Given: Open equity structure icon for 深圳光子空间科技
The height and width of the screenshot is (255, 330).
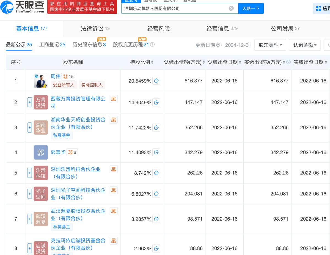Looking at the screenshot, I should [114, 190].
